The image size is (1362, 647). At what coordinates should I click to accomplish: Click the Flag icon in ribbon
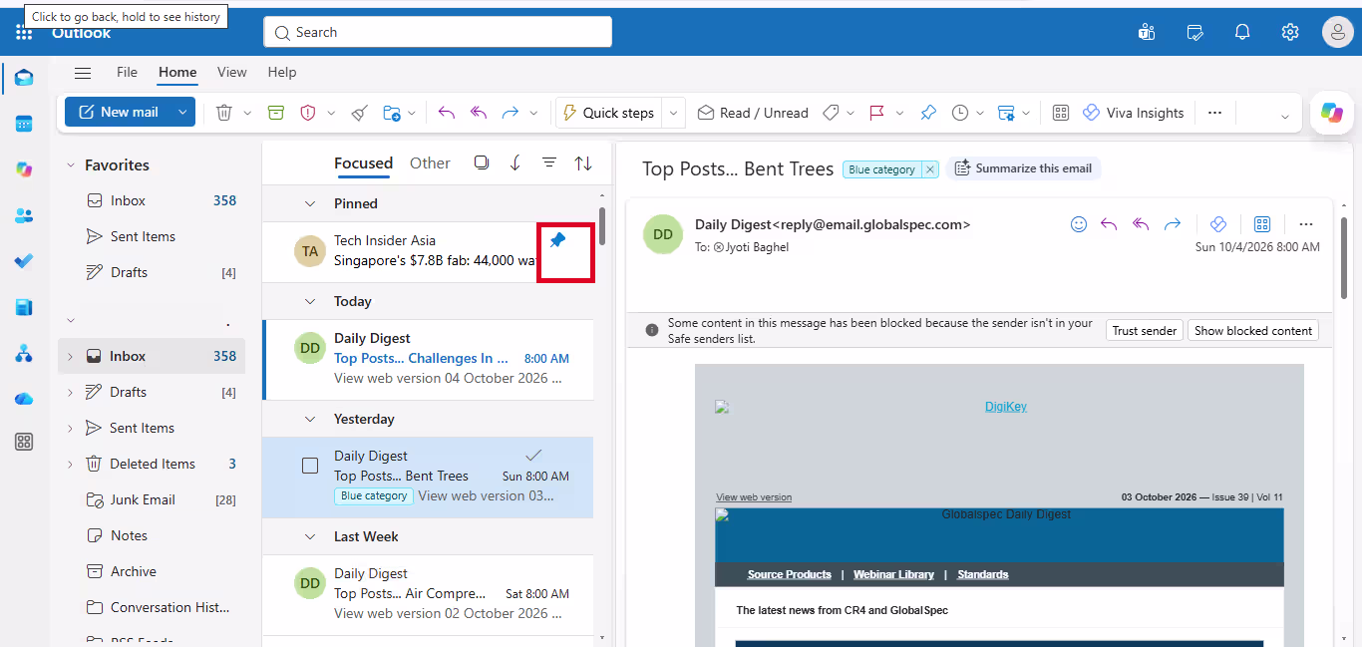[877, 113]
